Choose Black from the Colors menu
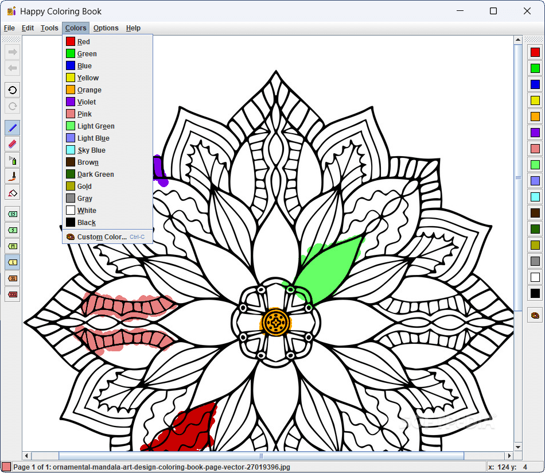545x473 pixels. click(x=107, y=223)
